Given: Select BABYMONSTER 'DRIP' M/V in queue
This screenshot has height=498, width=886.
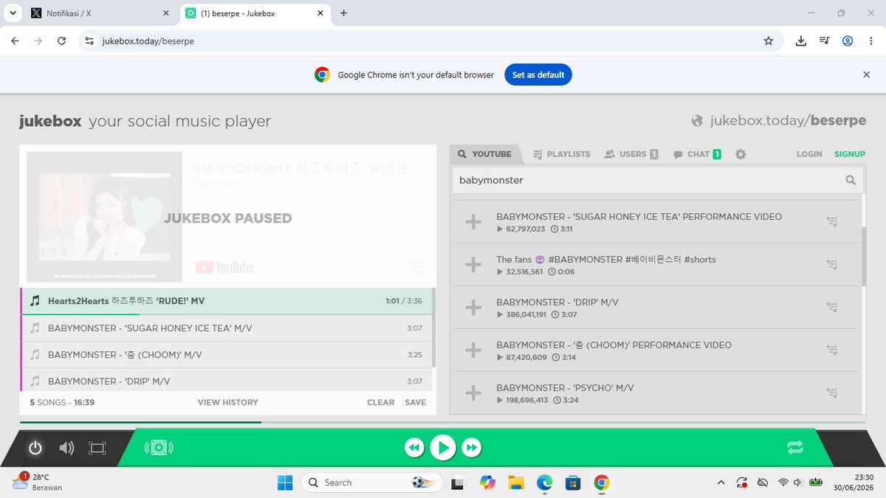Looking at the screenshot, I should click(x=227, y=381).
